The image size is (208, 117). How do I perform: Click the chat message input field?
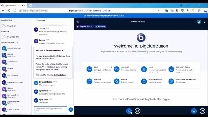(51, 110)
